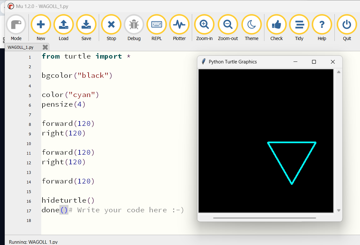Viewport: 360px width, 245px height.
Task: Load an existing file
Action: pyautogui.click(x=64, y=28)
